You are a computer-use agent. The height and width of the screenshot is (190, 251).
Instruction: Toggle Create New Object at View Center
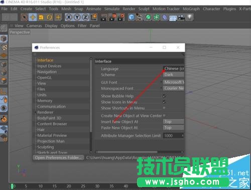coord(164,116)
